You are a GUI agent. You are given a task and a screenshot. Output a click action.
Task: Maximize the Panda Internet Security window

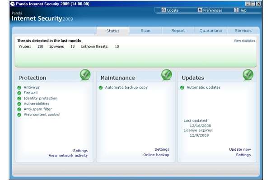(x=253, y=4)
